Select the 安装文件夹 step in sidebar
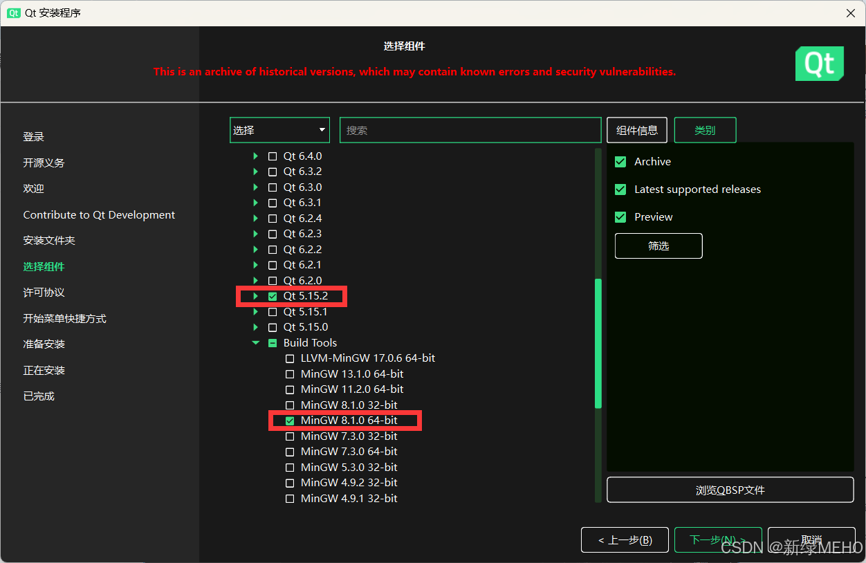The height and width of the screenshot is (563, 866). click(49, 241)
